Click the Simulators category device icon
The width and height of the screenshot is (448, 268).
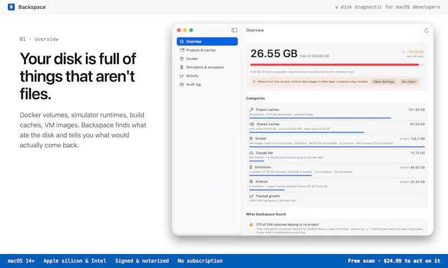[x=251, y=167]
